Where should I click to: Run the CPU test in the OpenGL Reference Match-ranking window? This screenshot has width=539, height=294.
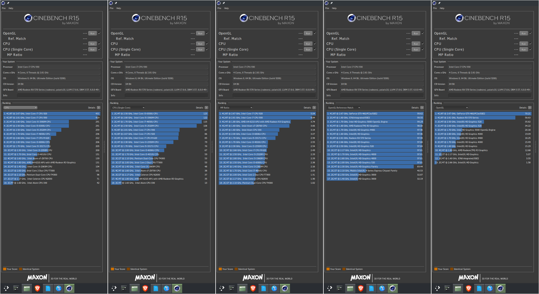pyautogui.click(x=416, y=44)
